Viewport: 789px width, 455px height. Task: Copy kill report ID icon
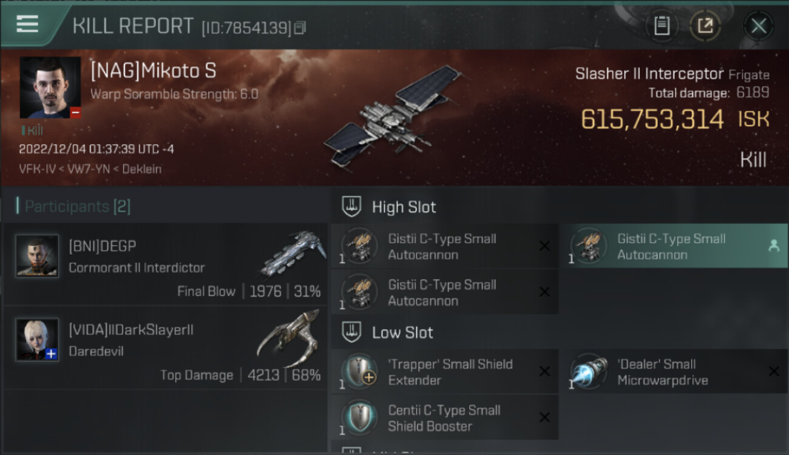click(x=300, y=27)
